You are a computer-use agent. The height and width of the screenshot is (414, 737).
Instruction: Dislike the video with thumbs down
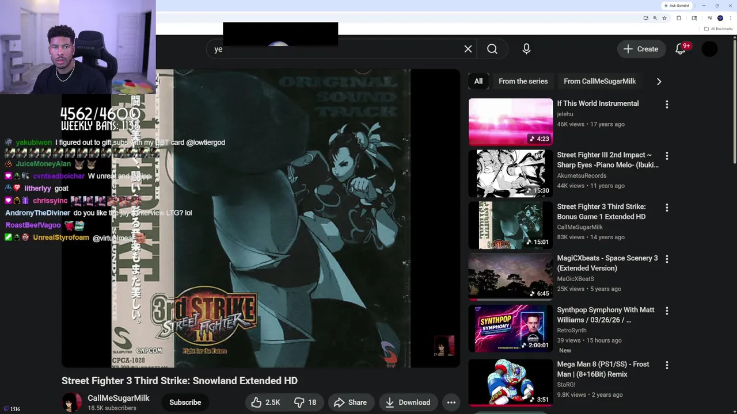tap(305, 402)
